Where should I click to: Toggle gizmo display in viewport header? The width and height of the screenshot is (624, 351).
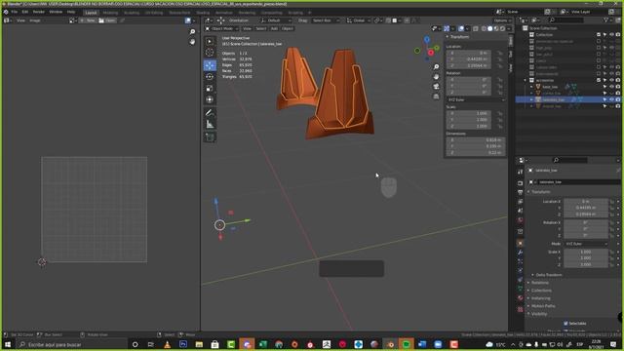[447, 28]
